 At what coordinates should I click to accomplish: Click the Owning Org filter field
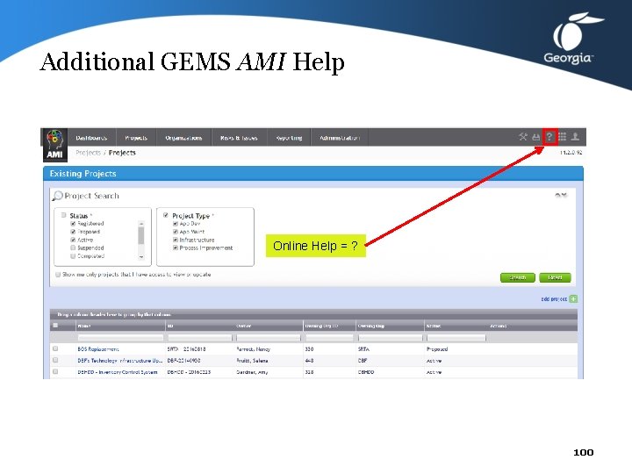(390, 338)
